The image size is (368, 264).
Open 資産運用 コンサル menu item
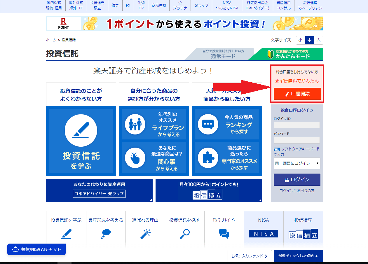[x=283, y=5]
